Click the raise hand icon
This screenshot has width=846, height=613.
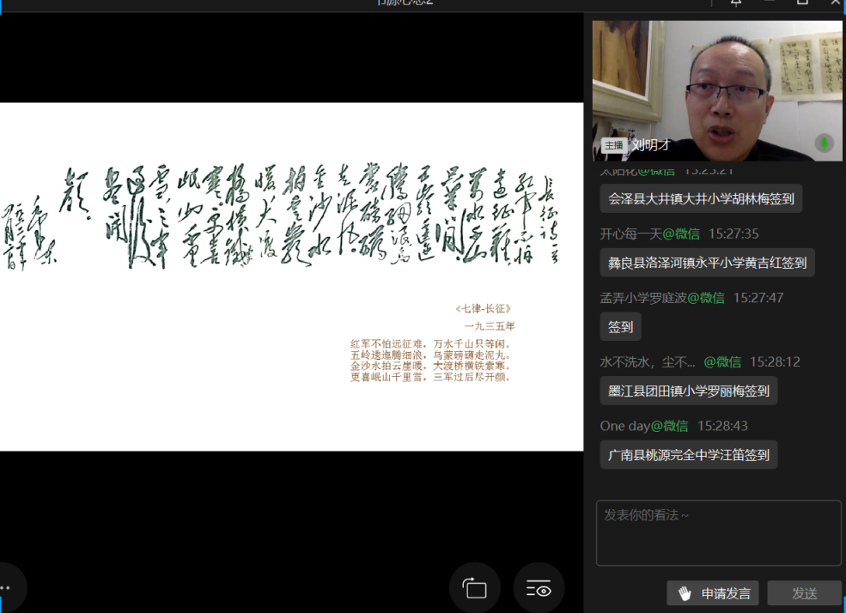[685, 593]
